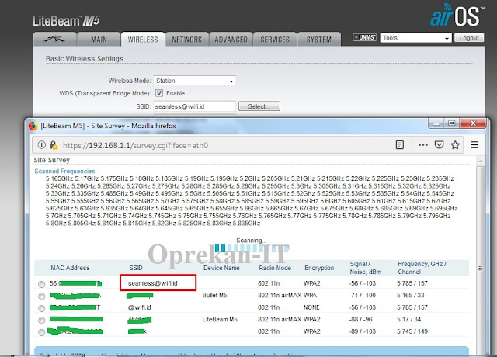Image resolution: width=497 pixels, height=357 pixels.
Task: Sort by Signal / Noise column header
Action: [x=366, y=268]
